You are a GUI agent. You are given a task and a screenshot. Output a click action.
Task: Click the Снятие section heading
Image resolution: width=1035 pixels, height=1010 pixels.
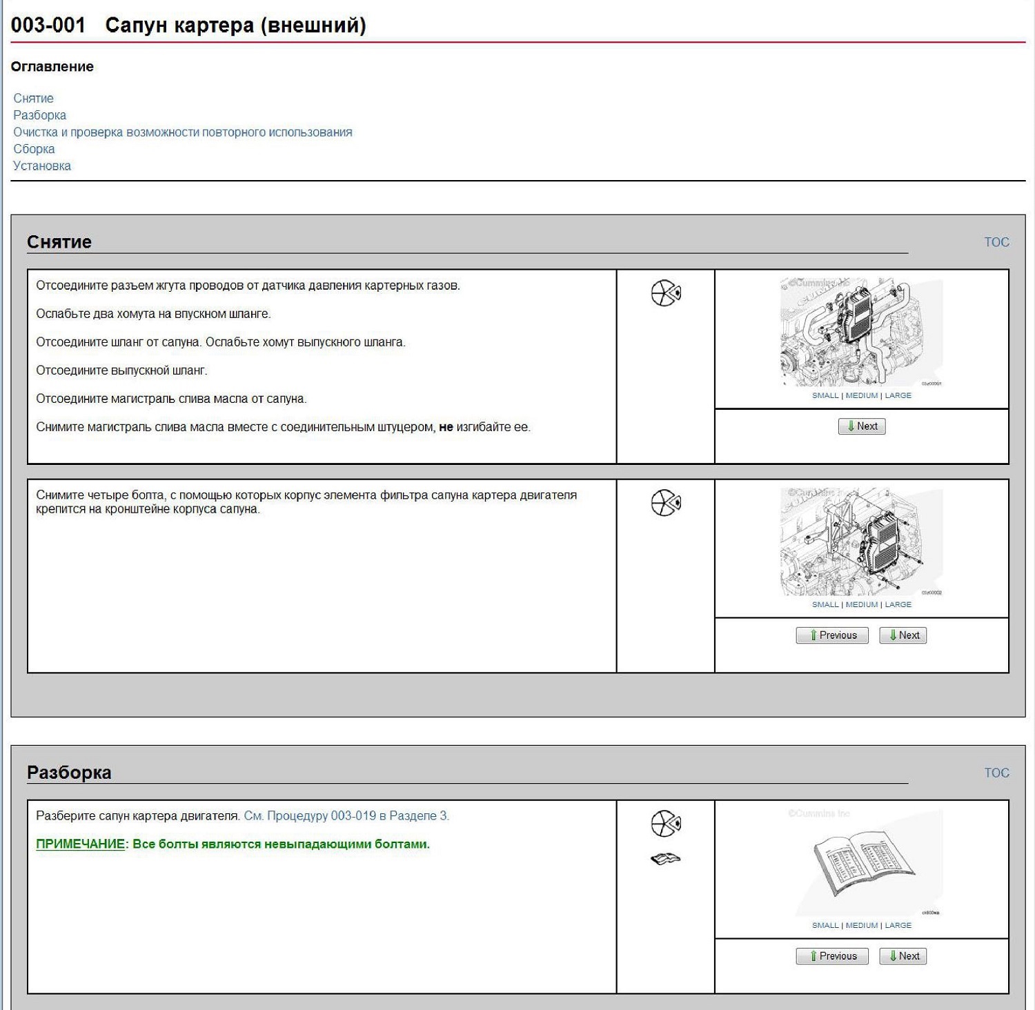coord(59,242)
